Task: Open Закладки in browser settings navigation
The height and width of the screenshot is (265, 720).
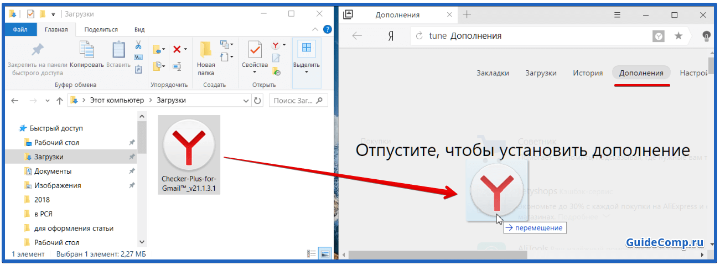Action: (x=493, y=72)
